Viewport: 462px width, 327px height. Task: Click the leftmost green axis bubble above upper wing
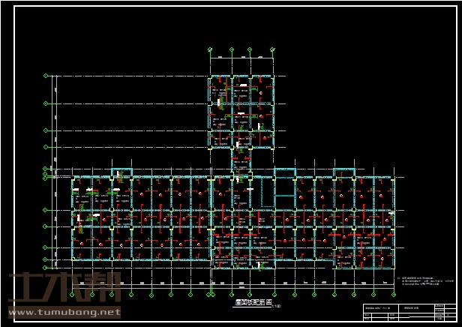pyautogui.click(x=210, y=50)
